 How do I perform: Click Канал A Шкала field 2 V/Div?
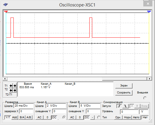tap(56, 106)
